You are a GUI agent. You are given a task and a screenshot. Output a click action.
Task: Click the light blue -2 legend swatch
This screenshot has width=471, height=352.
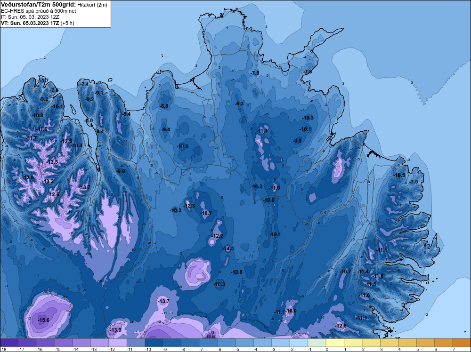pos(299,343)
